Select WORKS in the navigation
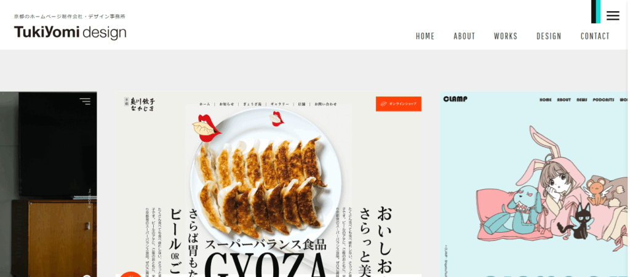Image resolution: width=630 pixels, height=277 pixels. [506, 36]
